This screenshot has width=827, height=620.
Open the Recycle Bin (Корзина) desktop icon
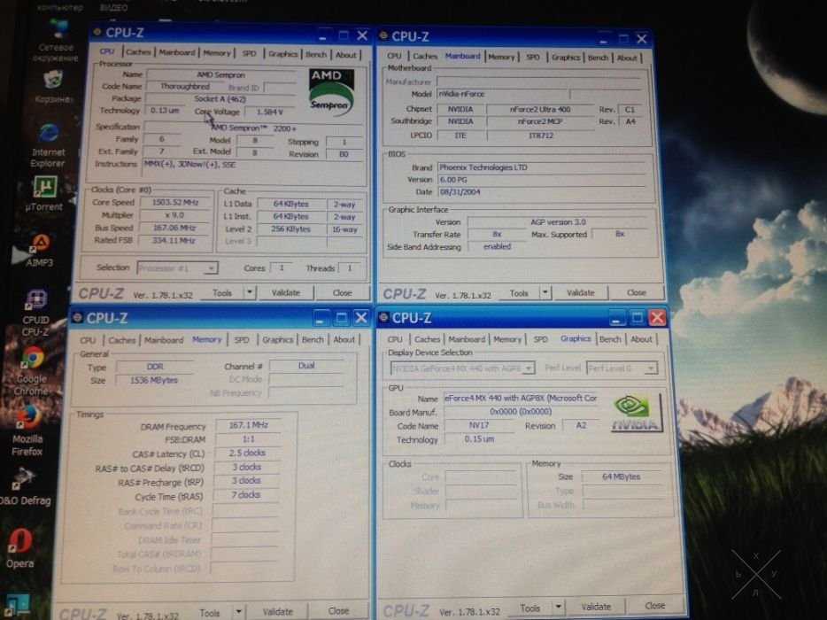(x=53, y=87)
